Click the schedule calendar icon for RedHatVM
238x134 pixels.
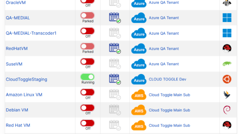pyautogui.click(x=115, y=48)
